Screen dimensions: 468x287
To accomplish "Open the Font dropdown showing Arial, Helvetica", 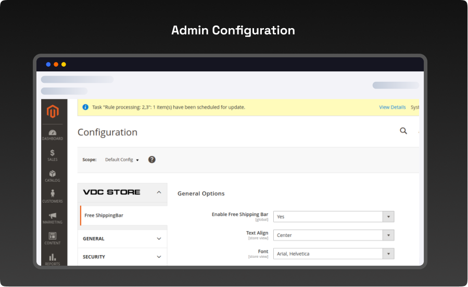I will pos(334,254).
